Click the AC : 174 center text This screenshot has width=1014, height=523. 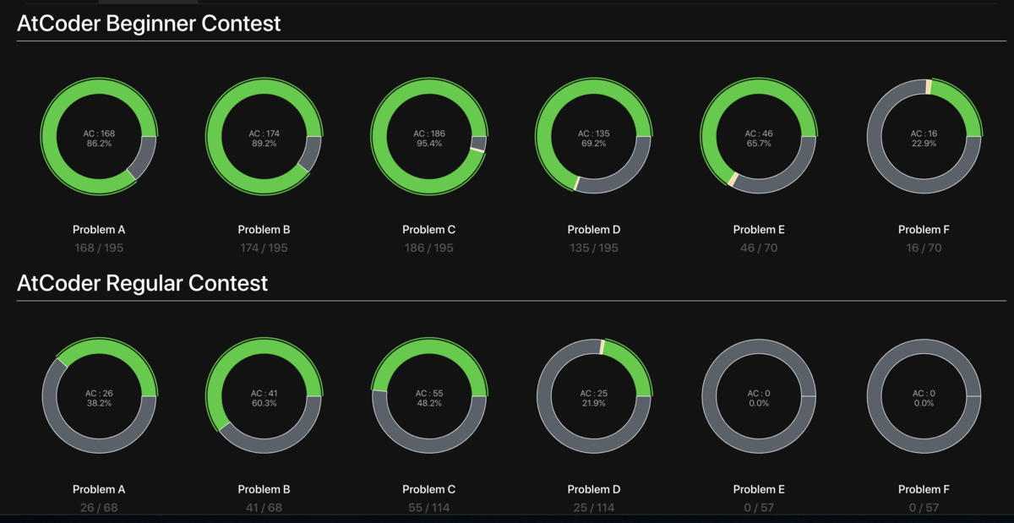[x=264, y=133]
